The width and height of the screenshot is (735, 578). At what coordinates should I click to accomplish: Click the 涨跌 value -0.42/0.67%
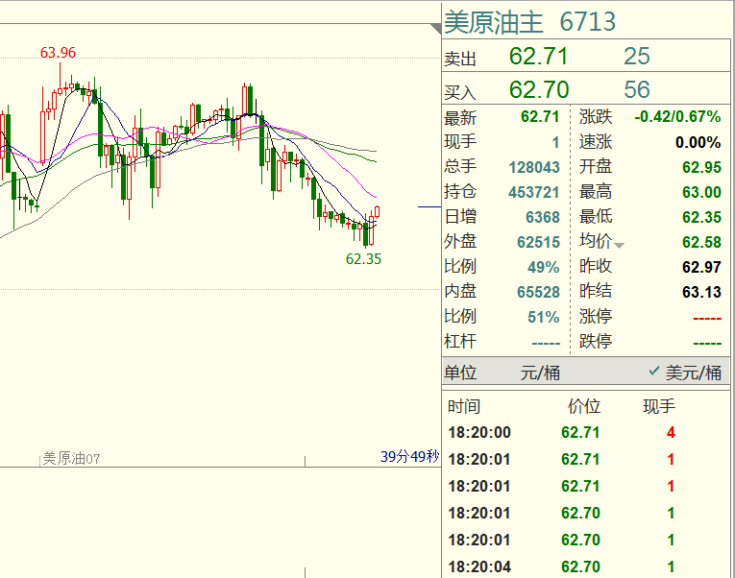pos(677,117)
